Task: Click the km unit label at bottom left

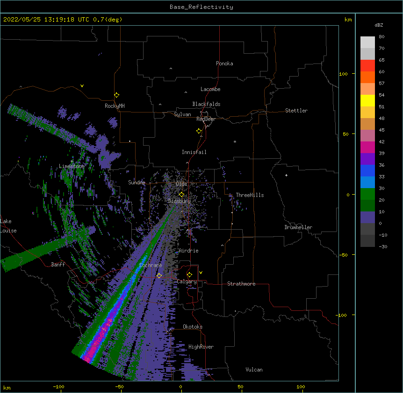Action: tap(7, 387)
